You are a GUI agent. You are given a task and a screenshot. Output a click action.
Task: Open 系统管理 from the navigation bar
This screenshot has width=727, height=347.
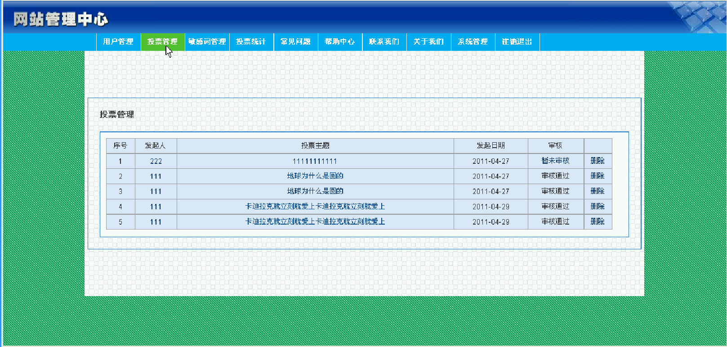point(473,42)
